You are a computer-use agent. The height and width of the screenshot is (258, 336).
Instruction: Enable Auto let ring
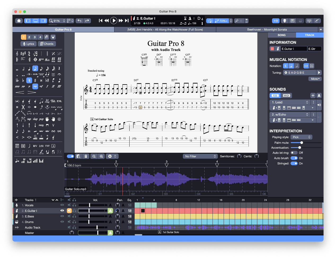tap(294, 152)
